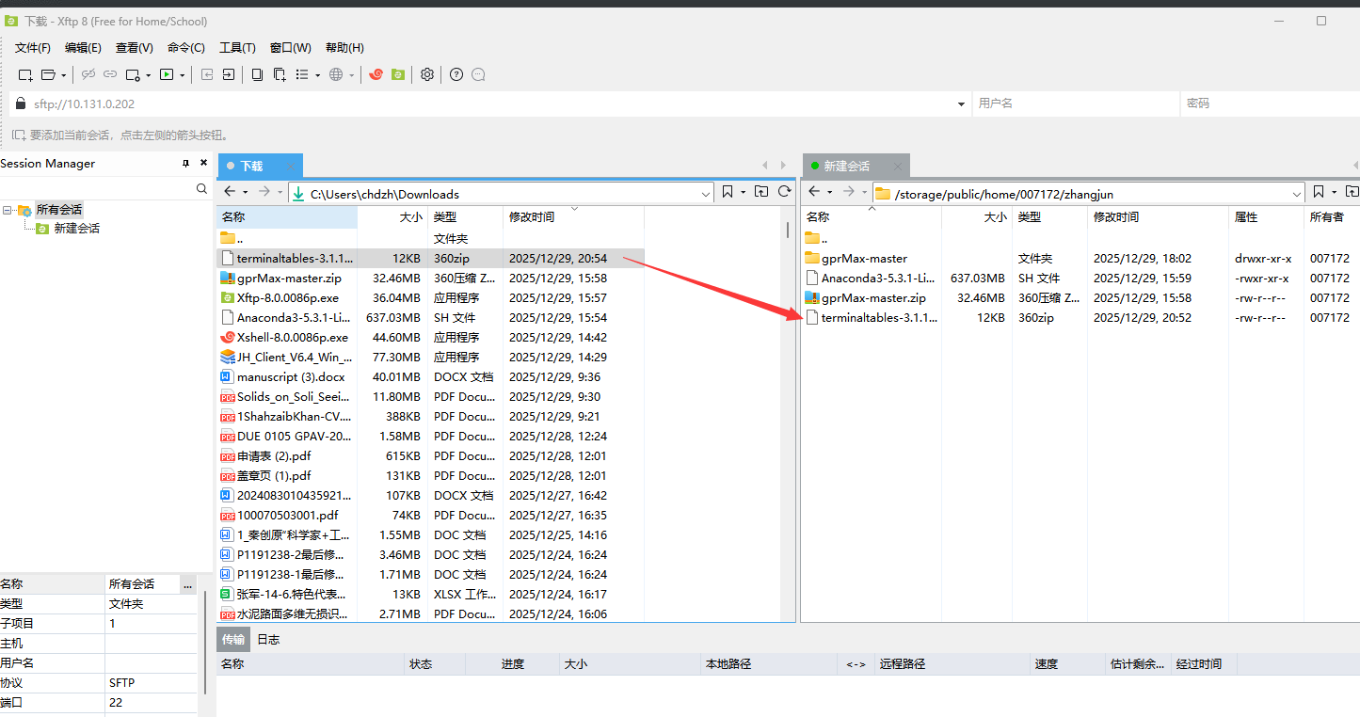Open help with the question mark icon

tap(456, 74)
